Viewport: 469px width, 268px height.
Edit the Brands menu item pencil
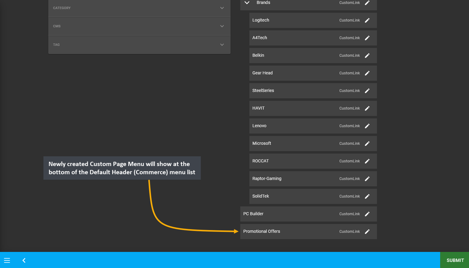(367, 3)
